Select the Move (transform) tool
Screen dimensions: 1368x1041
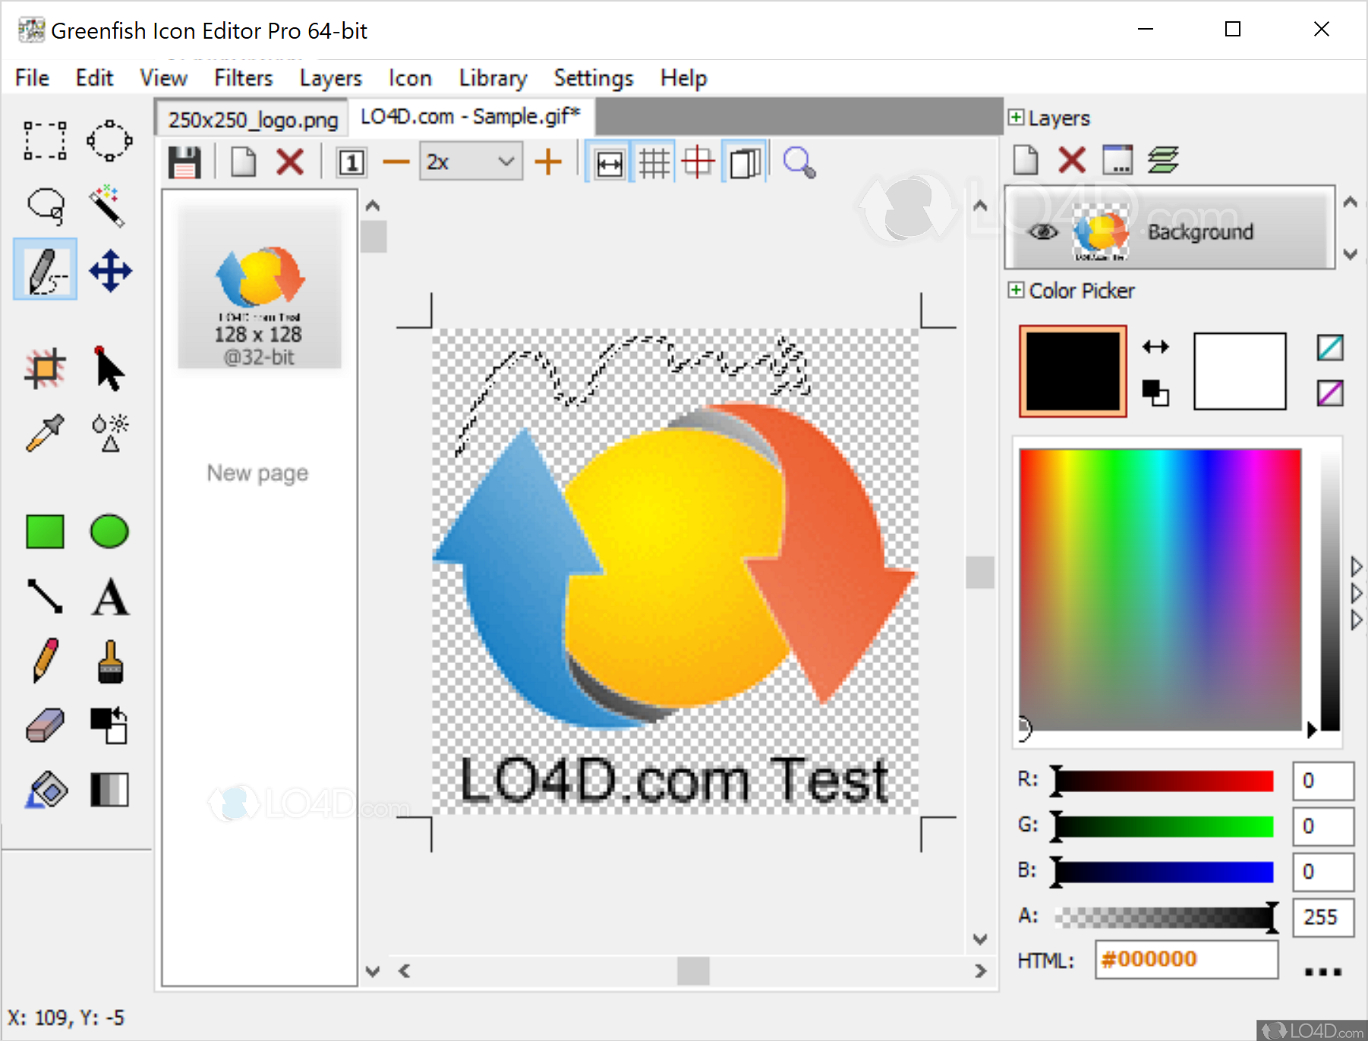click(x=110, y=271)
